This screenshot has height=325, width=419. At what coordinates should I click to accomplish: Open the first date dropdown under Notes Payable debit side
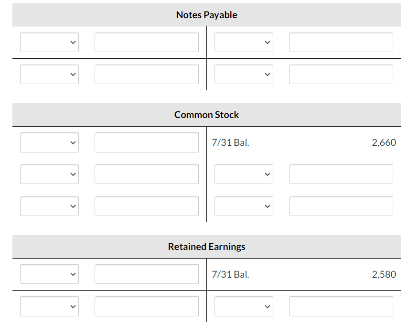tap(49, 42)
